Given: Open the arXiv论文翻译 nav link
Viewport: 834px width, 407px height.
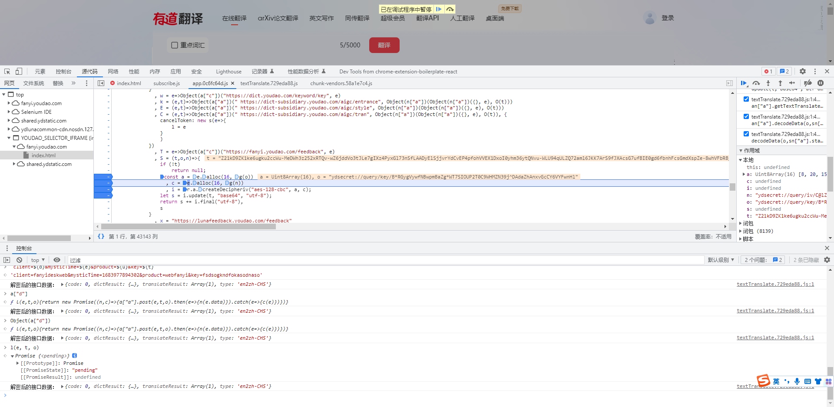Looking at the screenshot, I should pos(278,18).
